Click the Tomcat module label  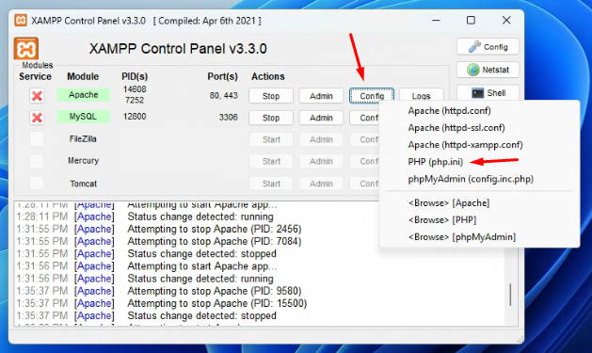pos(83,184)
